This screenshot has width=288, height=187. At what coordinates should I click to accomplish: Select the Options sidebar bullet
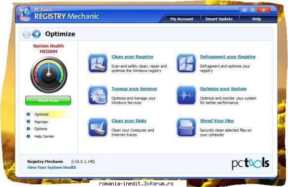point(28,129)
